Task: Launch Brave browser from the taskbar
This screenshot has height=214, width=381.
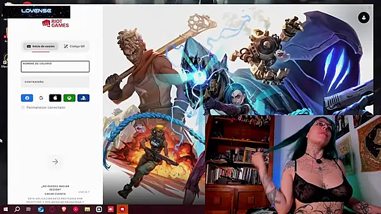Action: [64, 209]
